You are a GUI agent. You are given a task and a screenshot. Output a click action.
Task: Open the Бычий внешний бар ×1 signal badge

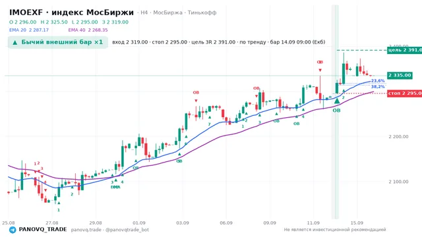(58, 42)
